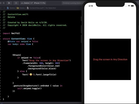The width and height of the screenshot is (139, 104).
Task: Click the 'VStack{' line
Action: pos(17,55)
